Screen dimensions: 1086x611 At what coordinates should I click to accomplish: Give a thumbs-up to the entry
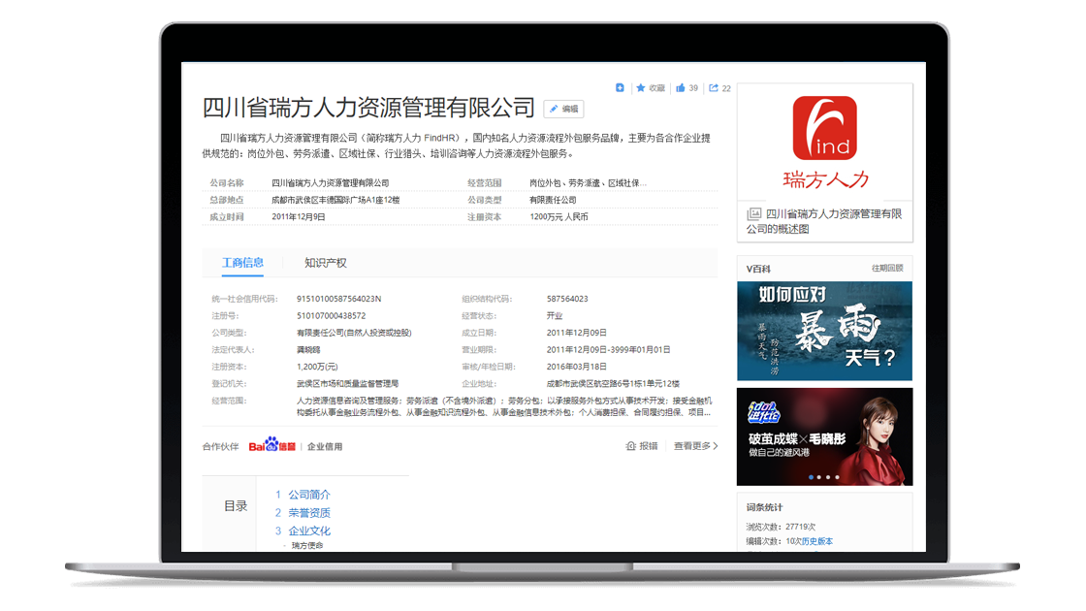tap(682, 87)
